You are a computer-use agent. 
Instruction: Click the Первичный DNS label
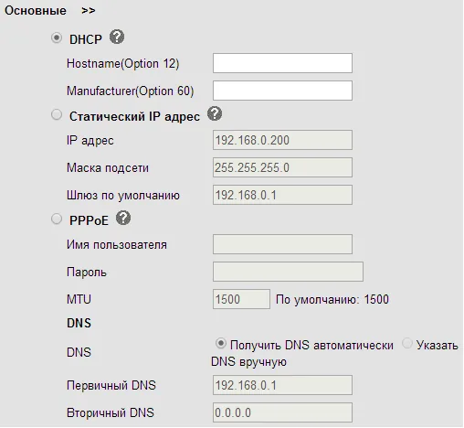pos(111,385)
